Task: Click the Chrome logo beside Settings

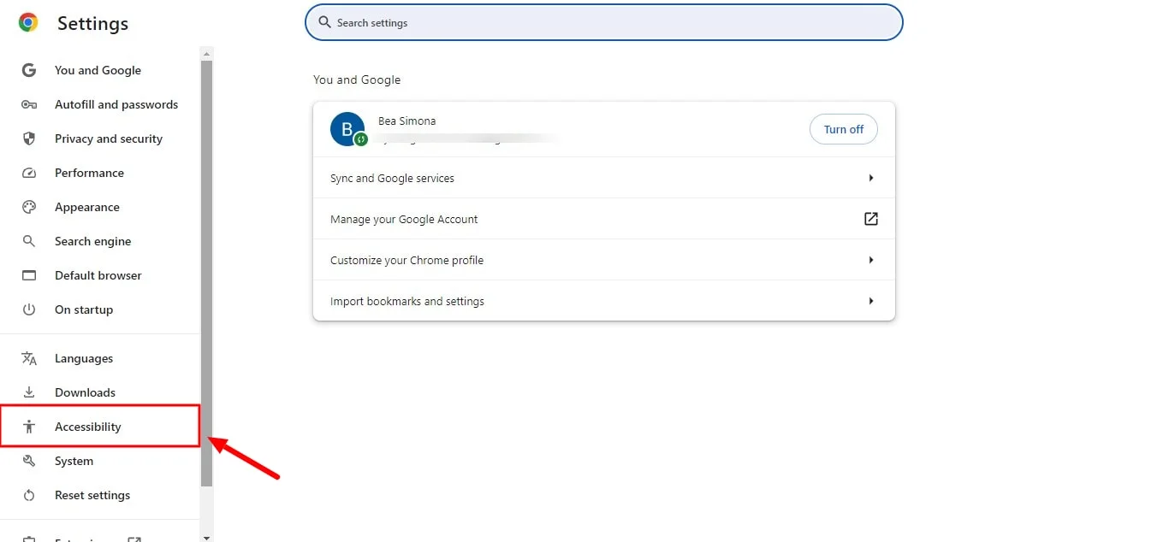Action: 28,23
